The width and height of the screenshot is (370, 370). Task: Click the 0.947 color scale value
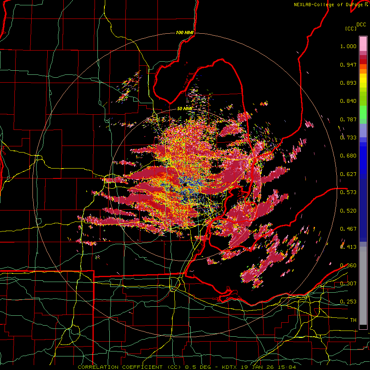[x=348, y=65]
